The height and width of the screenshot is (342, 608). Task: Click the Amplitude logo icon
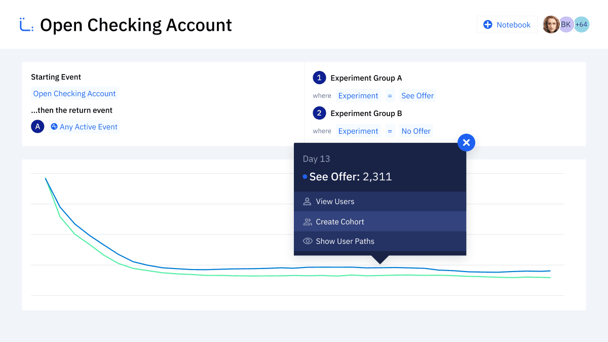coord(26,25)
